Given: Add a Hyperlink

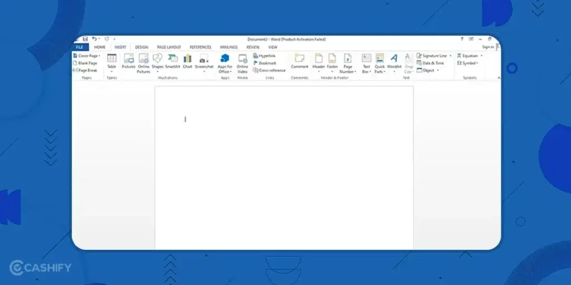Looking at the screenshot, I should tap(265, 56).
